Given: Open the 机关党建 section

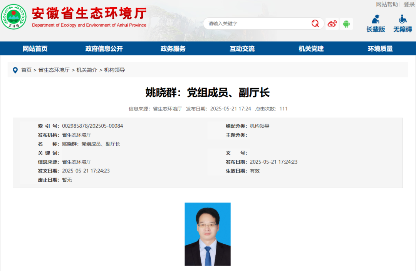Looking at the screenshot, I should point(310,49).
